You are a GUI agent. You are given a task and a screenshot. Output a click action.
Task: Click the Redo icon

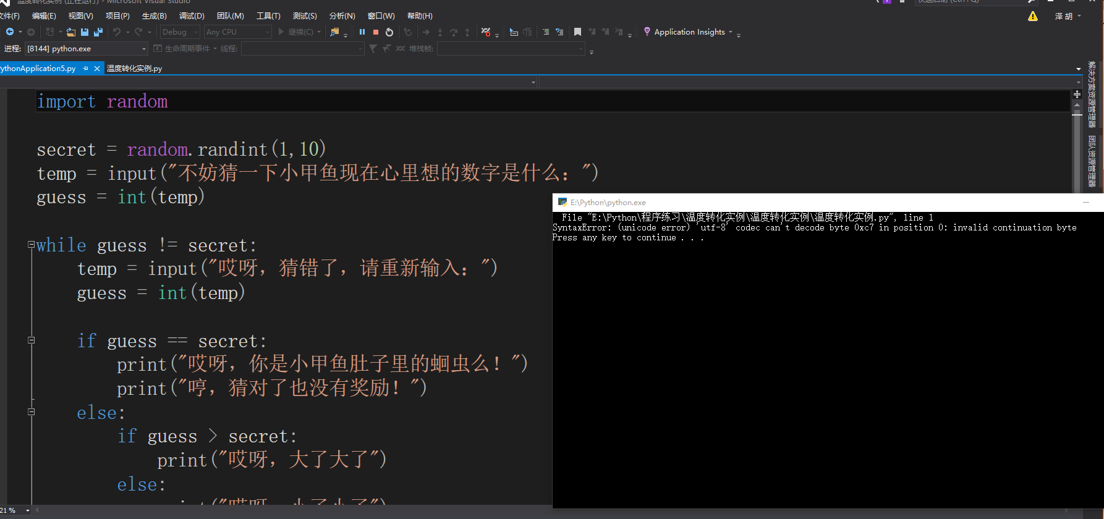click(x=138, y=32)
